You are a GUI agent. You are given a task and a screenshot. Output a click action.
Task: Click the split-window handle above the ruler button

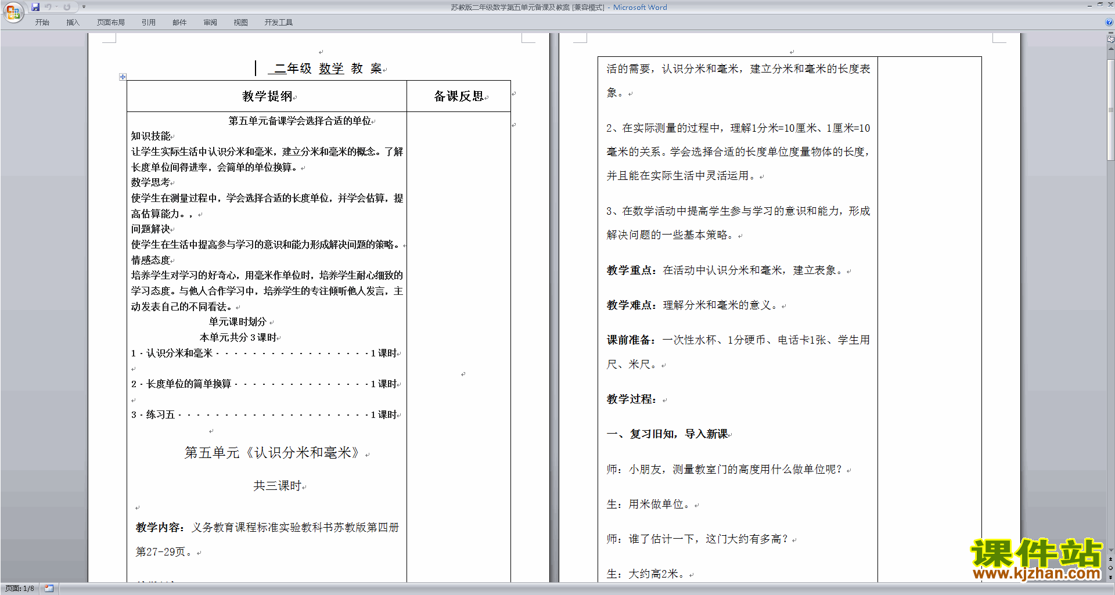click(x=1110, y=33)
